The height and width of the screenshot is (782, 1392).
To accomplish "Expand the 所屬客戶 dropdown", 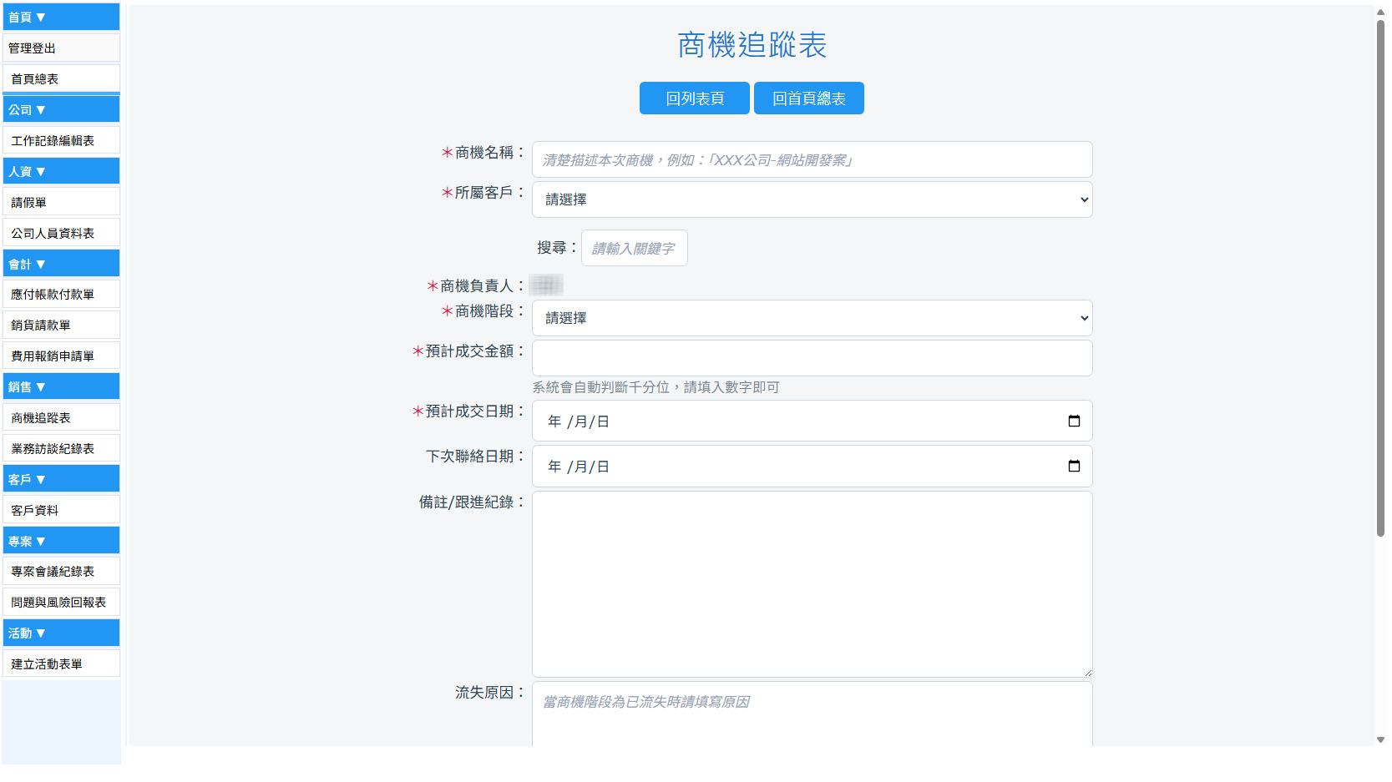I will (812, 199).
